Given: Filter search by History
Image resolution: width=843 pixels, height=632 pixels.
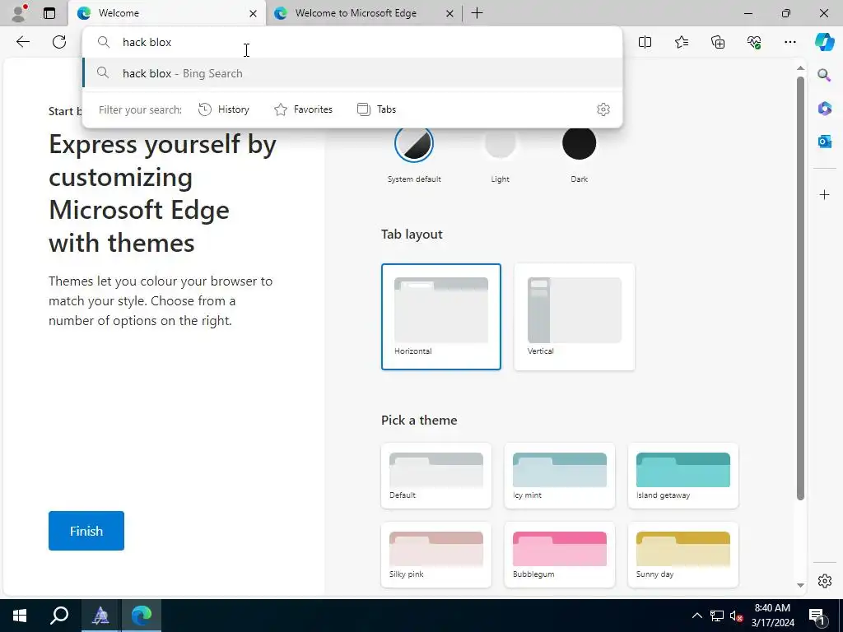Looking at the screenshot, I should [x=224, y=109].
